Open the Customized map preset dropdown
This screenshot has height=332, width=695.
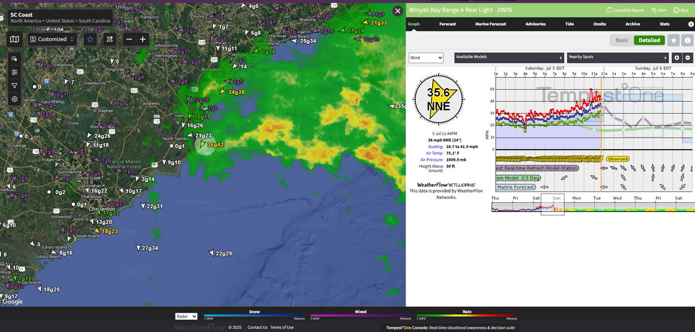click(52, 39)
